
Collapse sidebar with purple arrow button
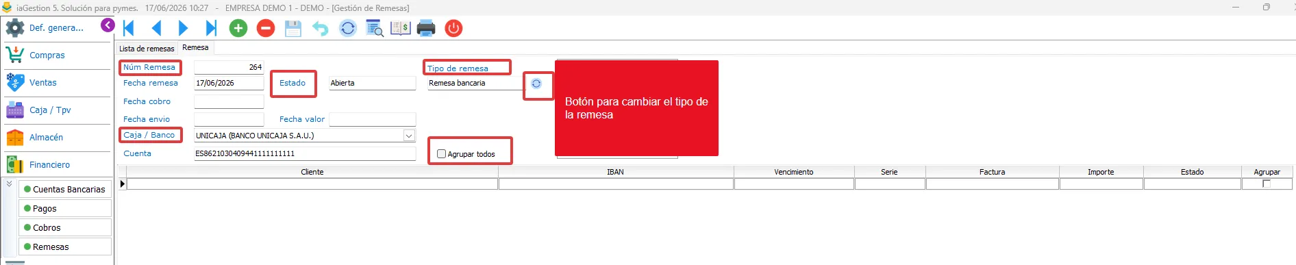point(108,25)
